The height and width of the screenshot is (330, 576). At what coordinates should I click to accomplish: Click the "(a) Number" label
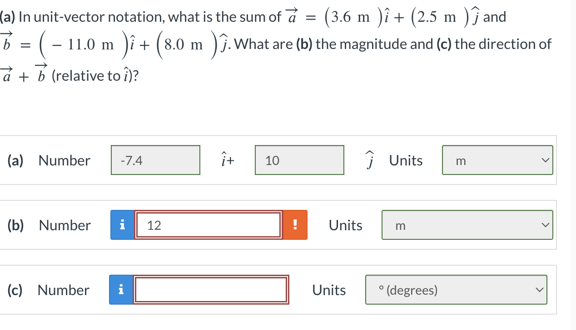50,160
